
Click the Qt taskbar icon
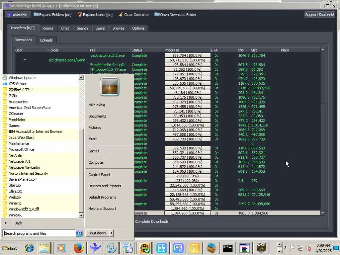[112, 248]
